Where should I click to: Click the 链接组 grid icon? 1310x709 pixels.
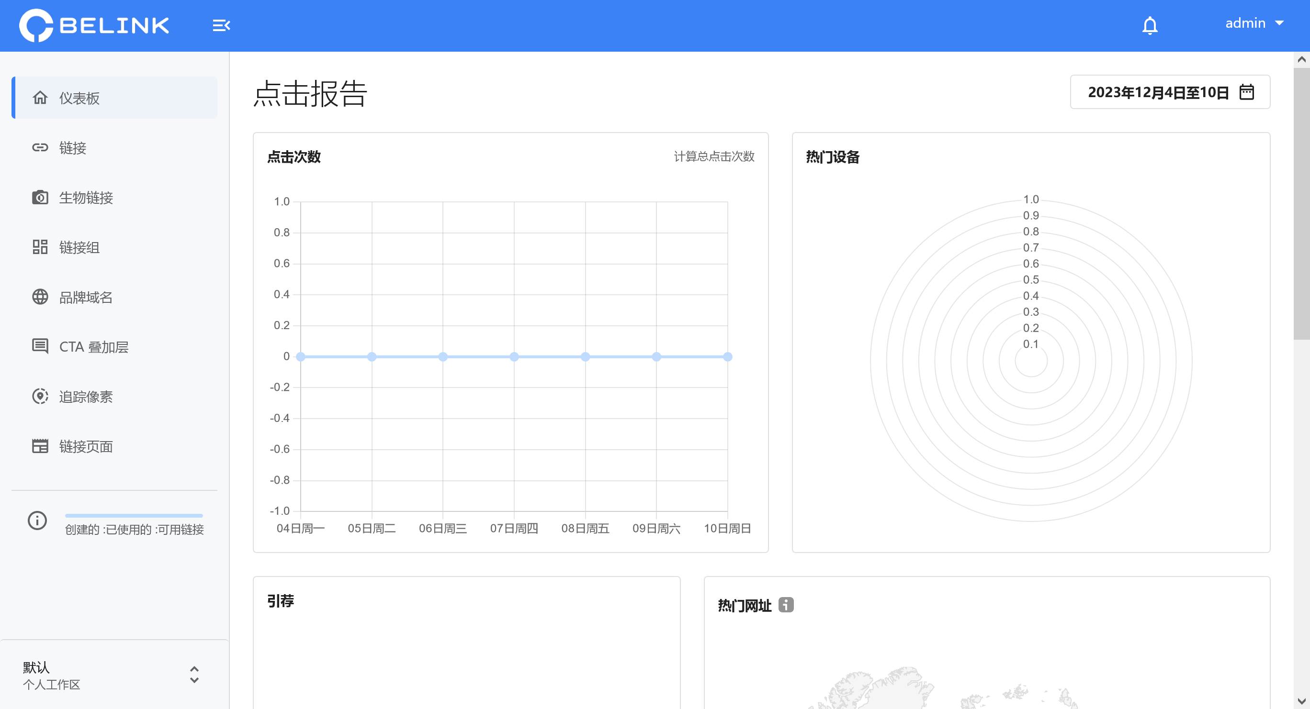coord(40,247)
